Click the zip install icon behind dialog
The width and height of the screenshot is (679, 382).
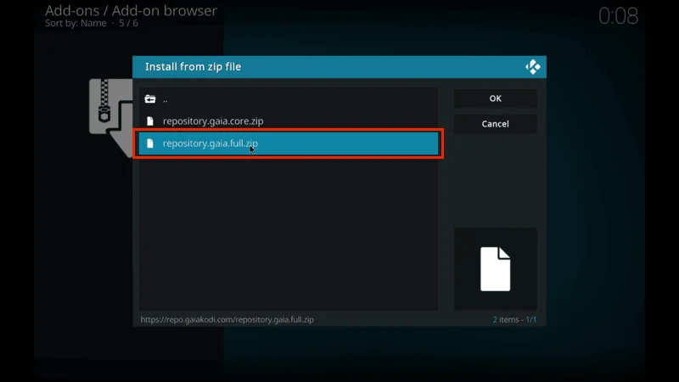click(x=111, y=117)
